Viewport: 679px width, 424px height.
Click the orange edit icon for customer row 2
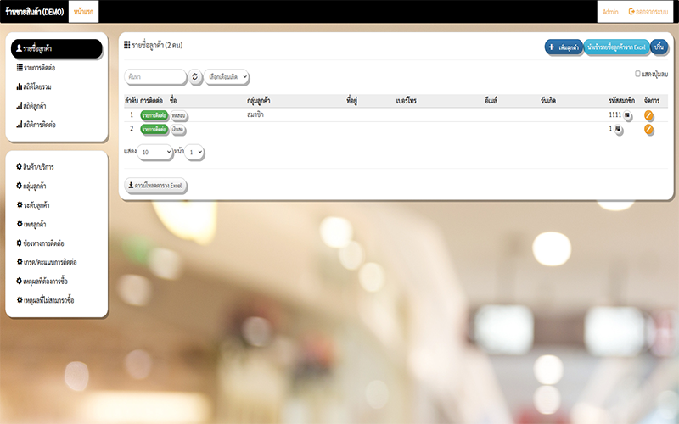(649, 129)
